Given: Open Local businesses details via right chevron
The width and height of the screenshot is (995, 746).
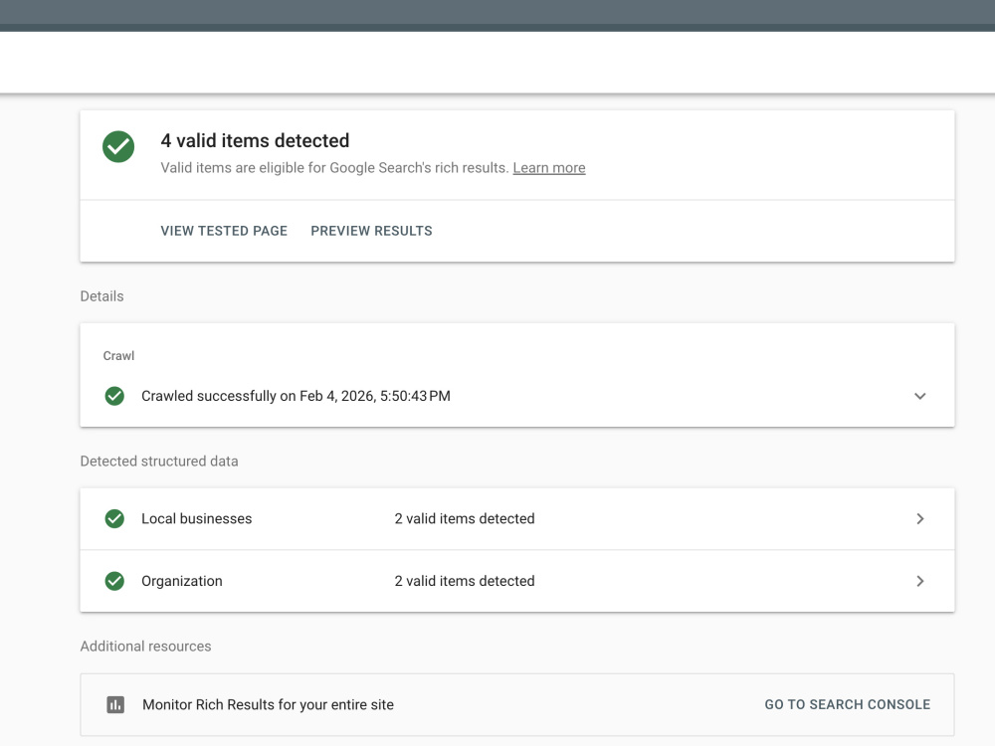Looking at the screenshot, I should coord(920,519).
